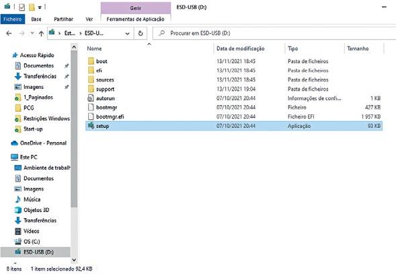Switch to the Partilhar ribbon tab
The height and width of the screenshot is (274, 396).
(x=63, y=20)
